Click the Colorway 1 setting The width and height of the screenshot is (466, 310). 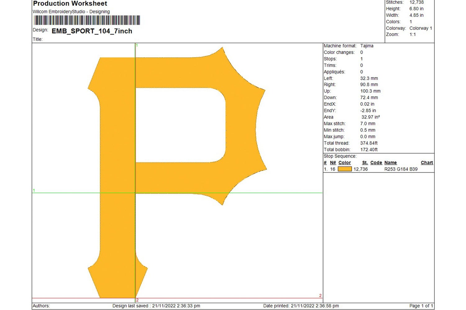[x=421, y=28]
